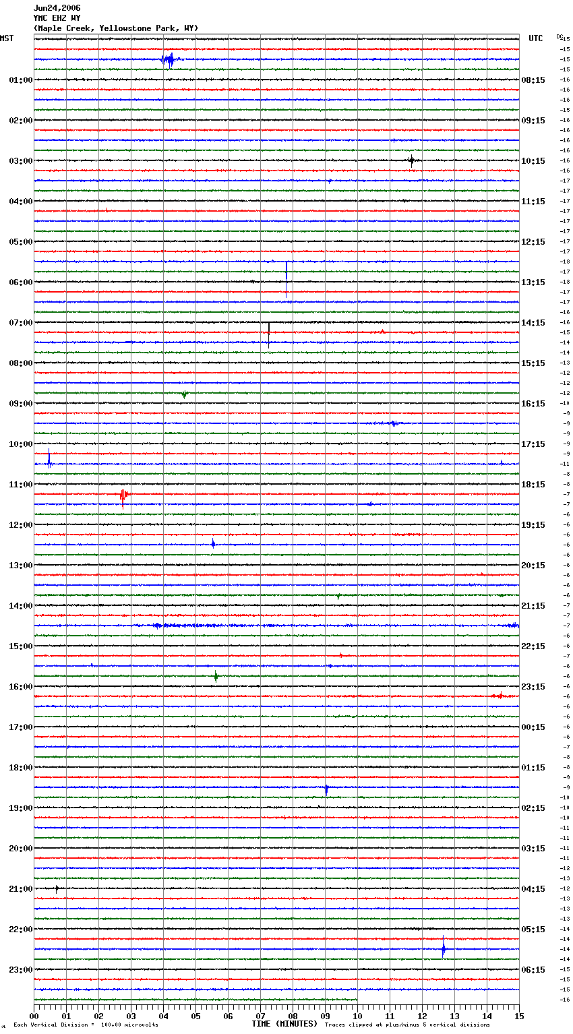Click the blue spike after 18:00 near minute 9
This screenshot has width=573, height=1034.
(x=326, y=789)
